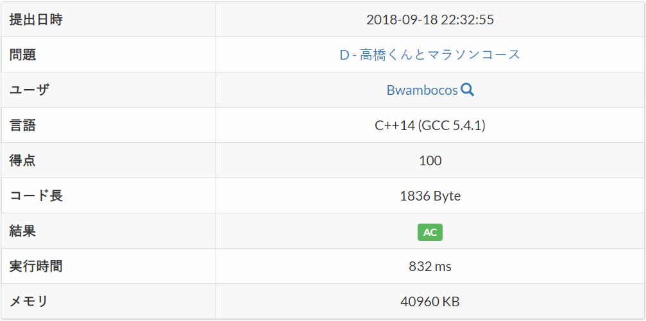Screen dimensions: 646x321
Task: Click the メモリ row header
Action: pyautogui.click(x=29, y=302)
